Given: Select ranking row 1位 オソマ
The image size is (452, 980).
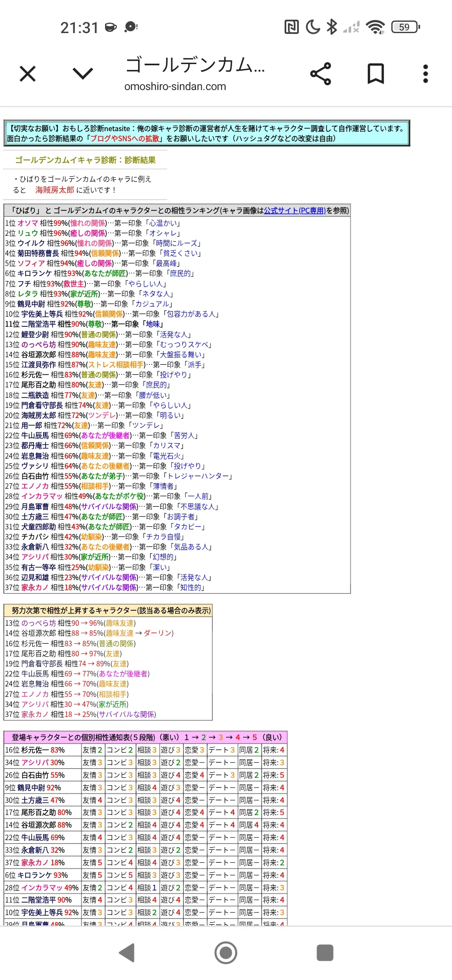Looking at the screenshot, I should [93, 223].
